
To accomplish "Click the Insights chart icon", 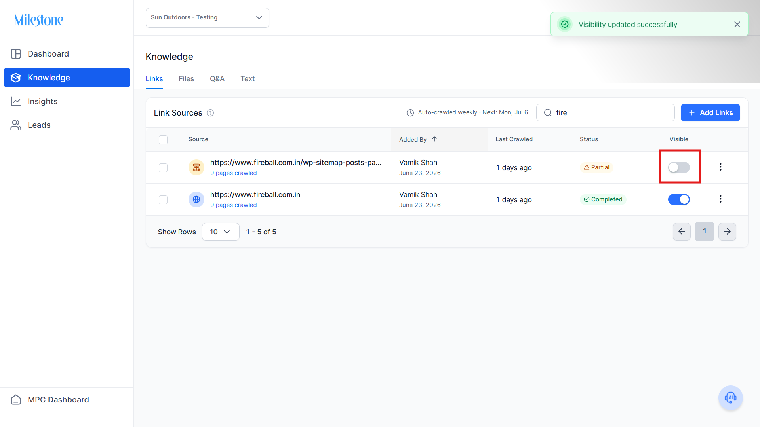I will (16, 101).
